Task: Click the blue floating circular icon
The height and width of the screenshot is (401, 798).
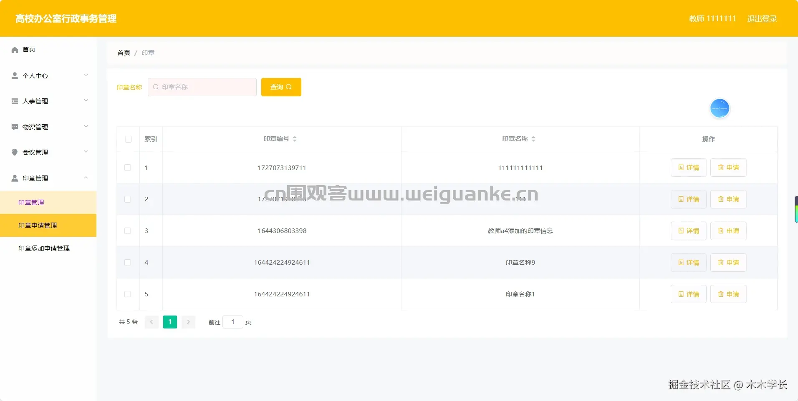Action: click(x=720, y=108)
